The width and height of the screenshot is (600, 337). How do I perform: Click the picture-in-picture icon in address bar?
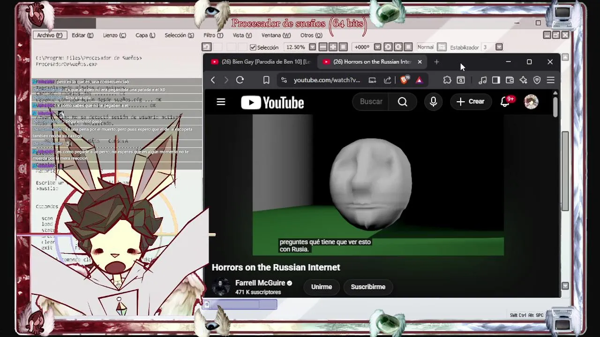372,80
